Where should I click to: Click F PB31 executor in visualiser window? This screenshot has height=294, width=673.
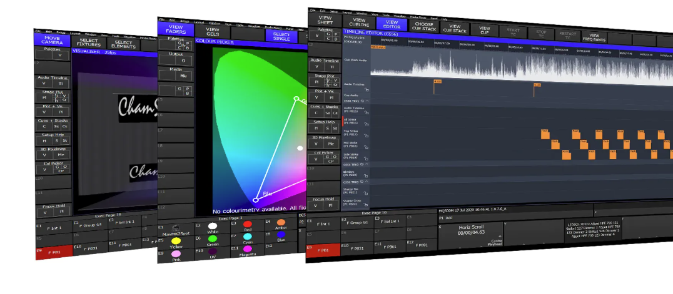pyautogui.click(x=90, y=248)
